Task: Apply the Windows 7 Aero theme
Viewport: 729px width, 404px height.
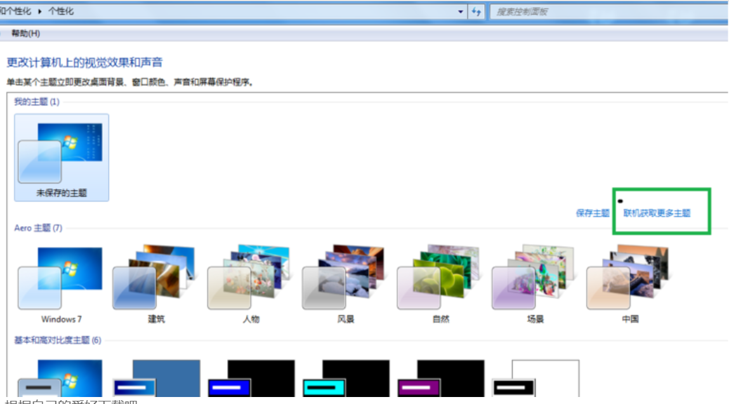Action: click(62, 279)
